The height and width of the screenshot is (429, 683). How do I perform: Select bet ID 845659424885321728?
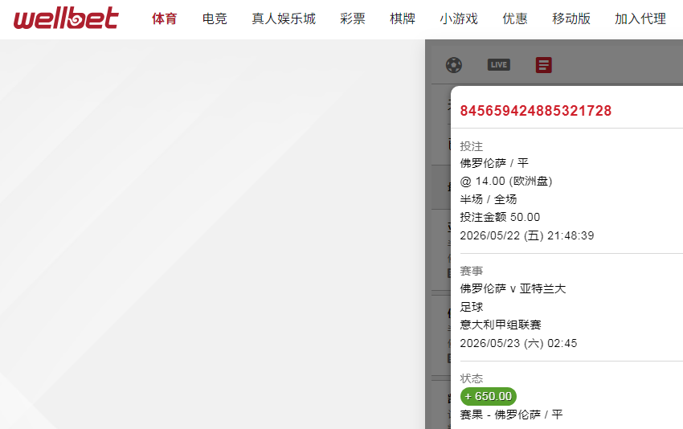click(536, 111)
